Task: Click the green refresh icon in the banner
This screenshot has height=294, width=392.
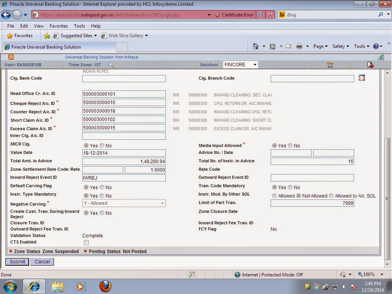Action: pos(381,57)
